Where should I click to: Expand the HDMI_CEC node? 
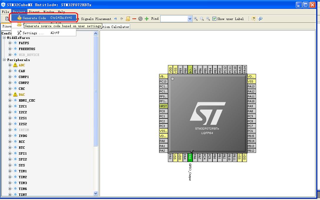pos(10,100)
